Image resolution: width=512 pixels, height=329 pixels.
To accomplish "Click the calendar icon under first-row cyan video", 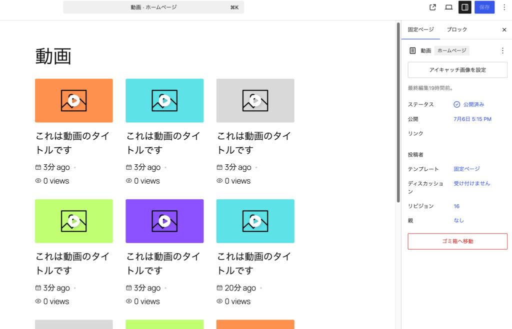I will pos(128,167).
